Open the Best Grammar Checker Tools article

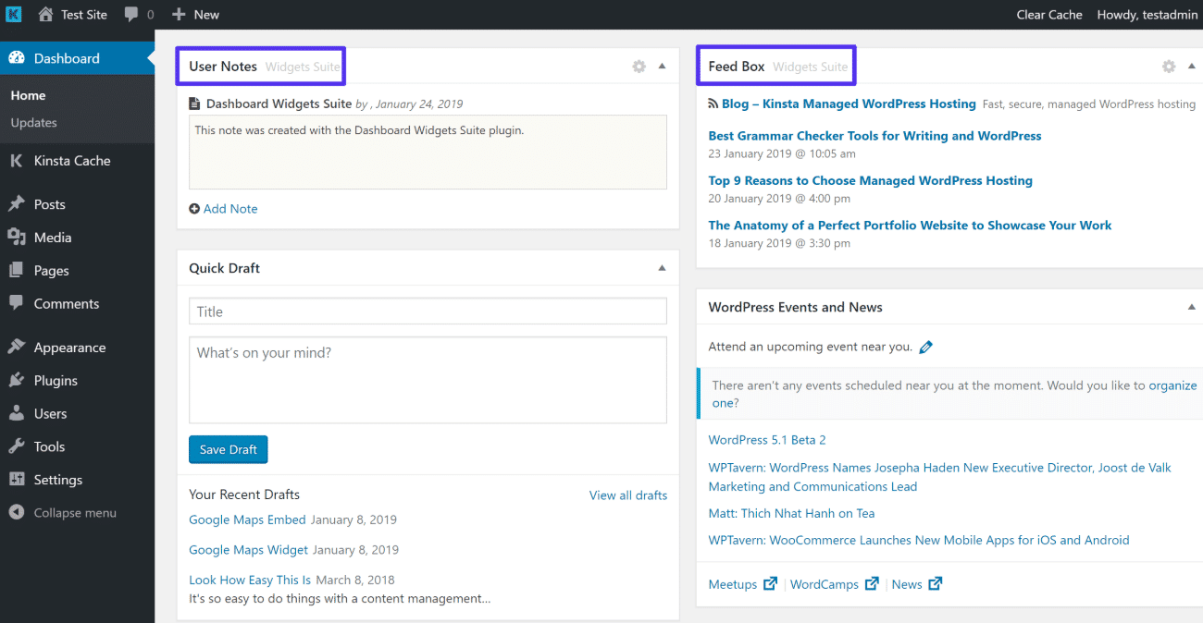coord(874,135)
